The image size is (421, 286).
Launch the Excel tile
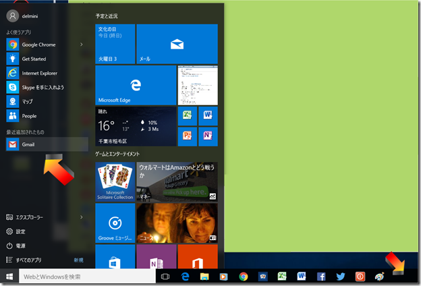tap(188, 116)
